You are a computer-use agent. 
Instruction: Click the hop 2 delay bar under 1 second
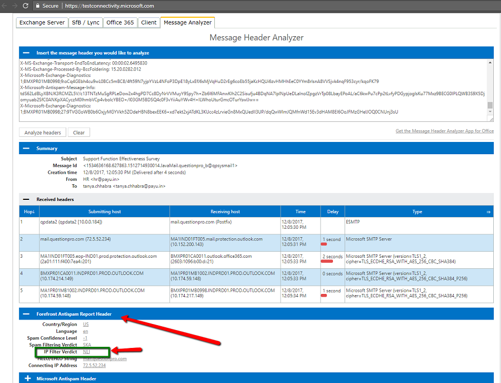tap(323, 244)
